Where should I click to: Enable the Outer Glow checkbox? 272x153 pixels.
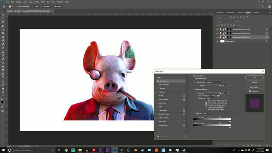pyautogui.click(x=158, y=122)
